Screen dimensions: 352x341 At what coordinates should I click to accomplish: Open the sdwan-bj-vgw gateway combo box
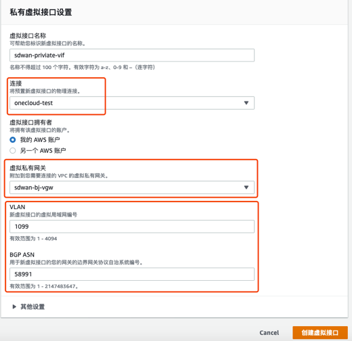[x=132, y=187]
